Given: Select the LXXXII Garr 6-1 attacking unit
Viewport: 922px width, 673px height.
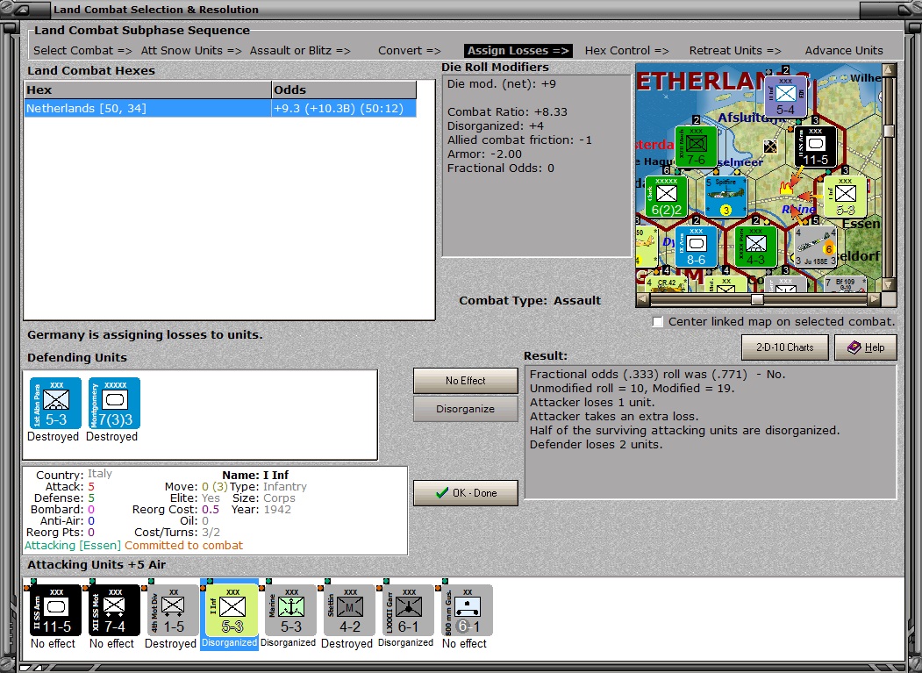Looking at the screenshot, I should (x=409, y=610).
